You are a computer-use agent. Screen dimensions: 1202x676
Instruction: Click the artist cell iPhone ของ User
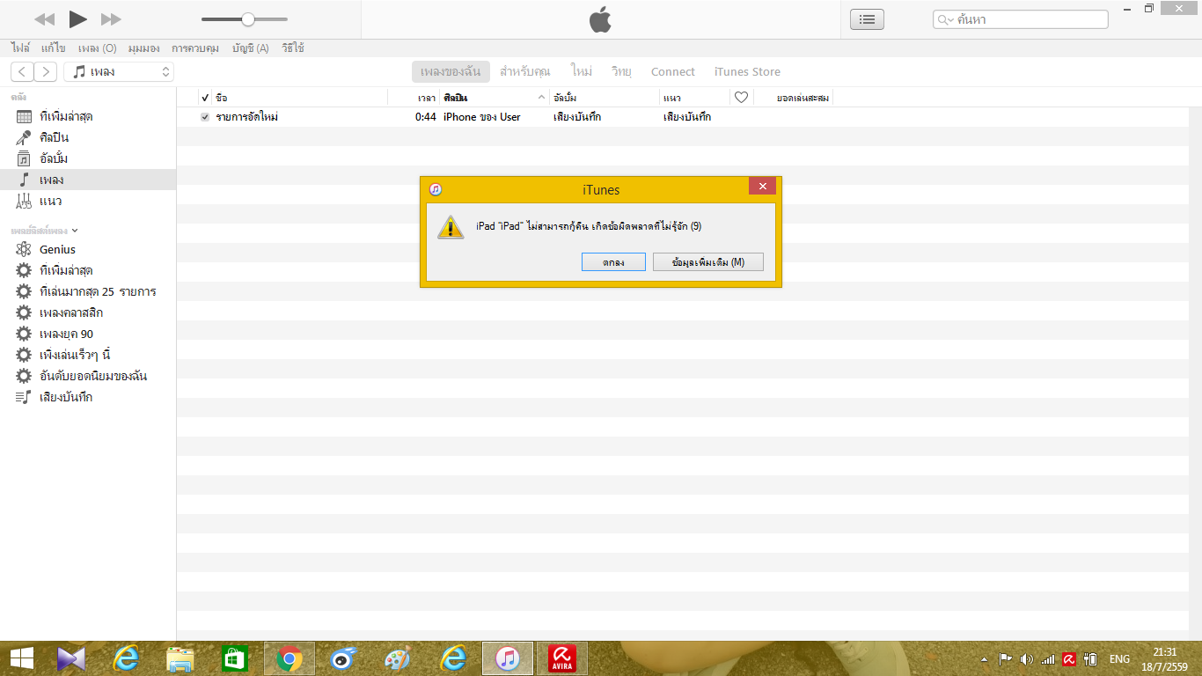[x=482, y=117]
